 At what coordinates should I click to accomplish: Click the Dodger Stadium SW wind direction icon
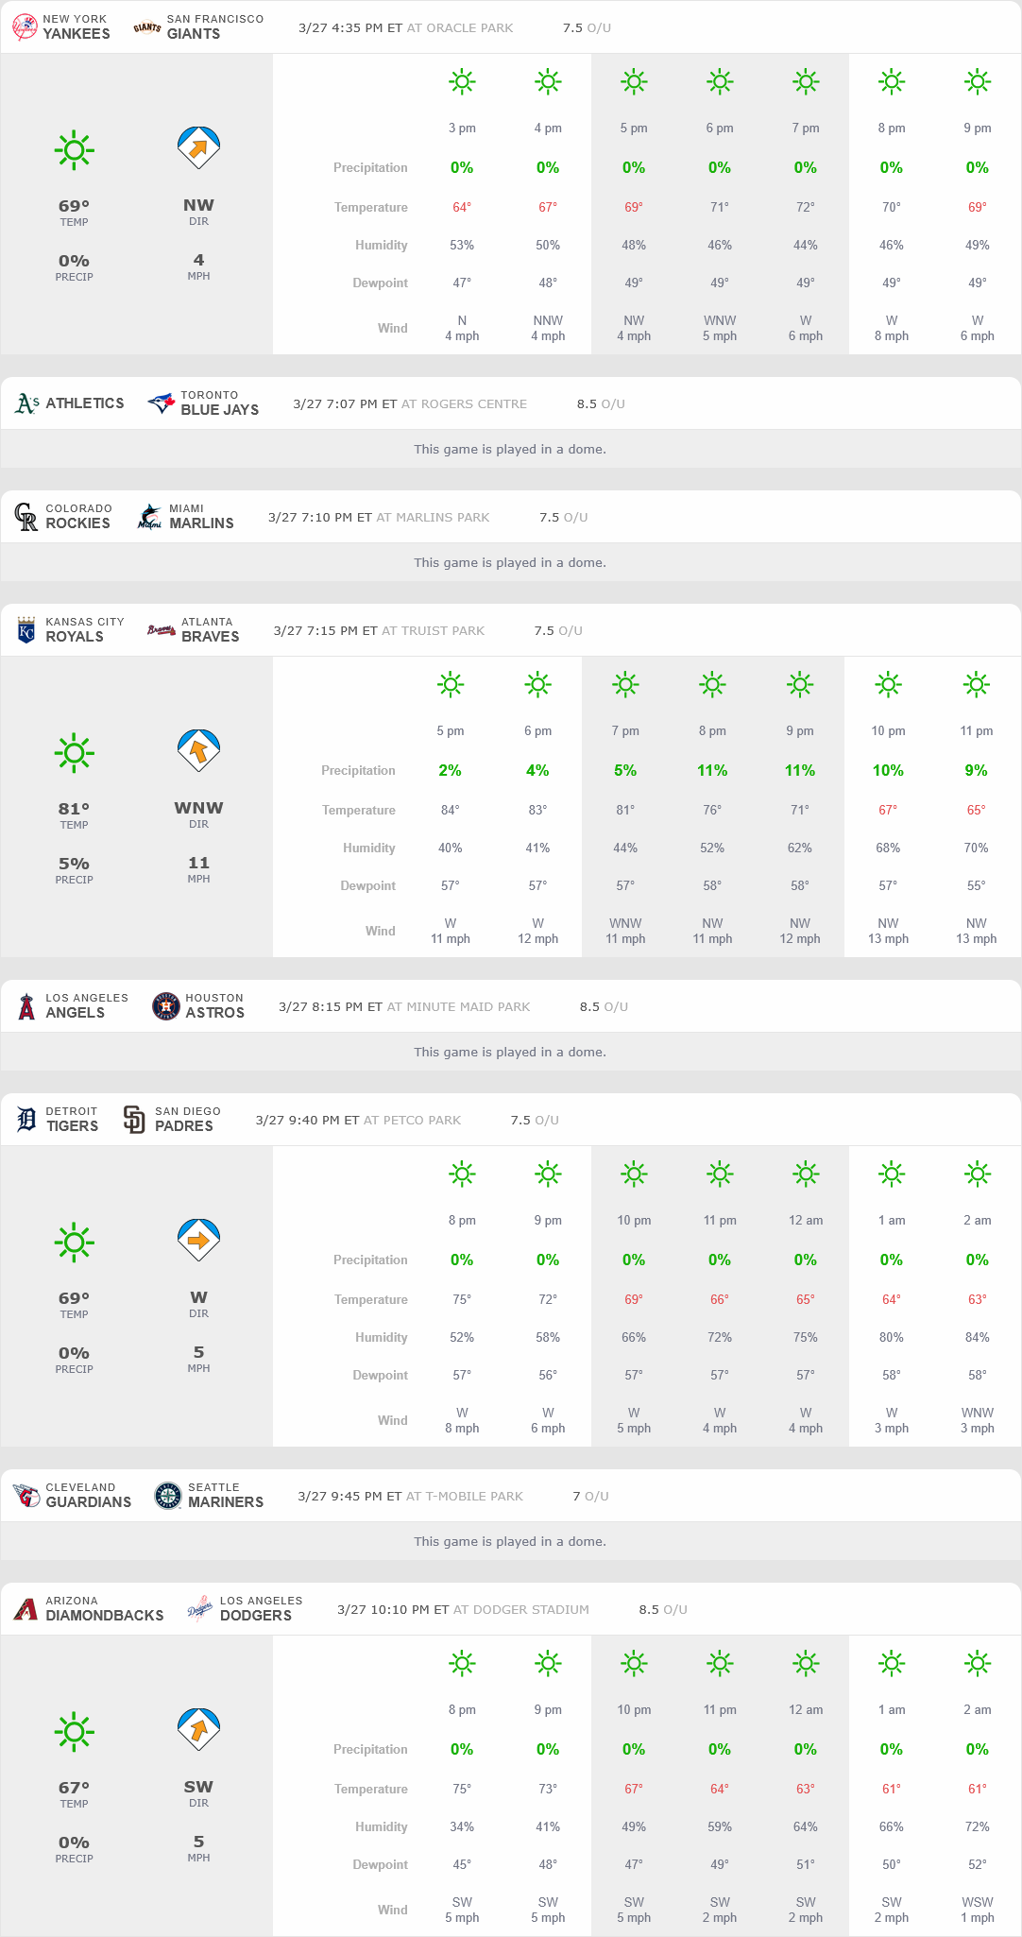[x=198, y=1729]
